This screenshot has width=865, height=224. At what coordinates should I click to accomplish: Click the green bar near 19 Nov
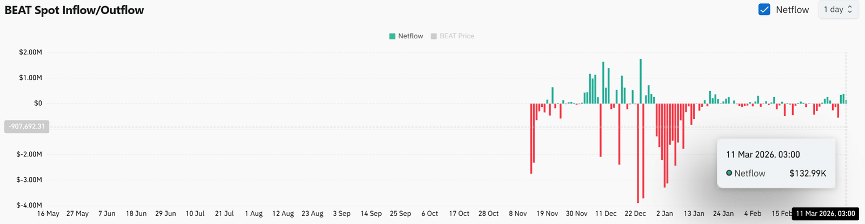[553, 96]
